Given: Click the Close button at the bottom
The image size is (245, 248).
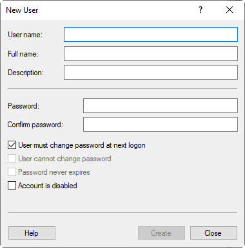Looking at the screenshot, I should coord(213,233).
